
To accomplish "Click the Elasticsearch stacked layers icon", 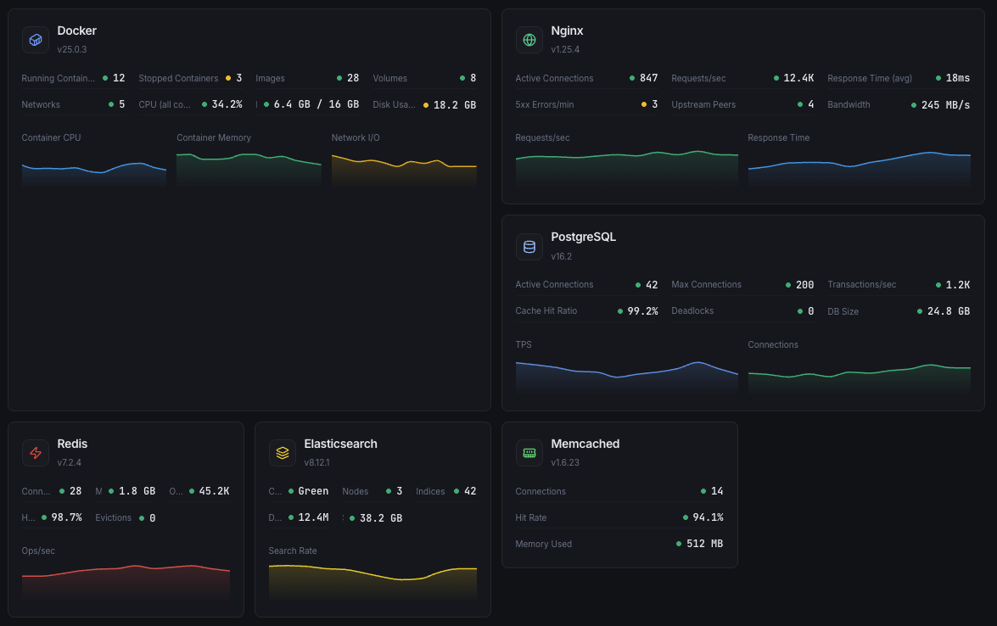I will 283,452.
